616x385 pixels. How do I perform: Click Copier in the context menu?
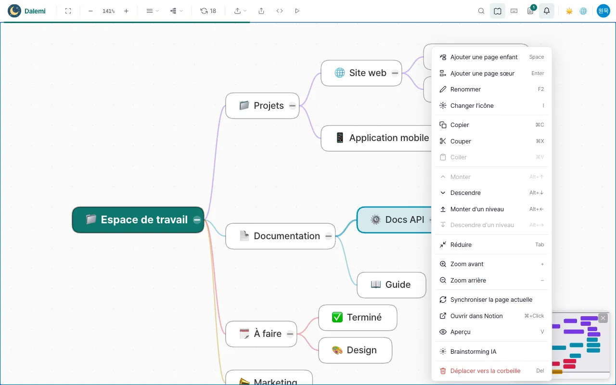click(x=491, y=125)
